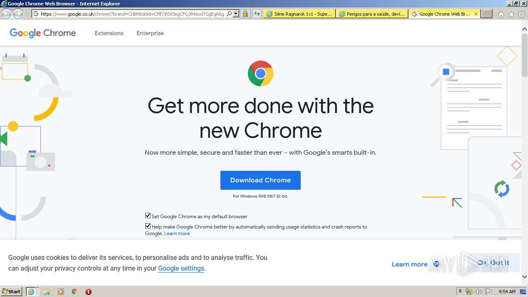Click page scrollbar up arrow

[525, 29]
